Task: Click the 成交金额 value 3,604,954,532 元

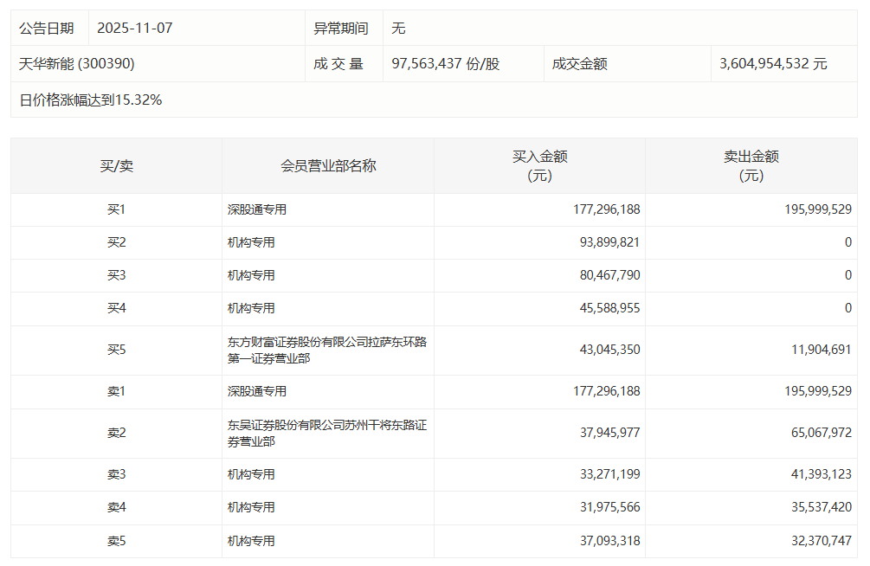Action: [771, 63]
